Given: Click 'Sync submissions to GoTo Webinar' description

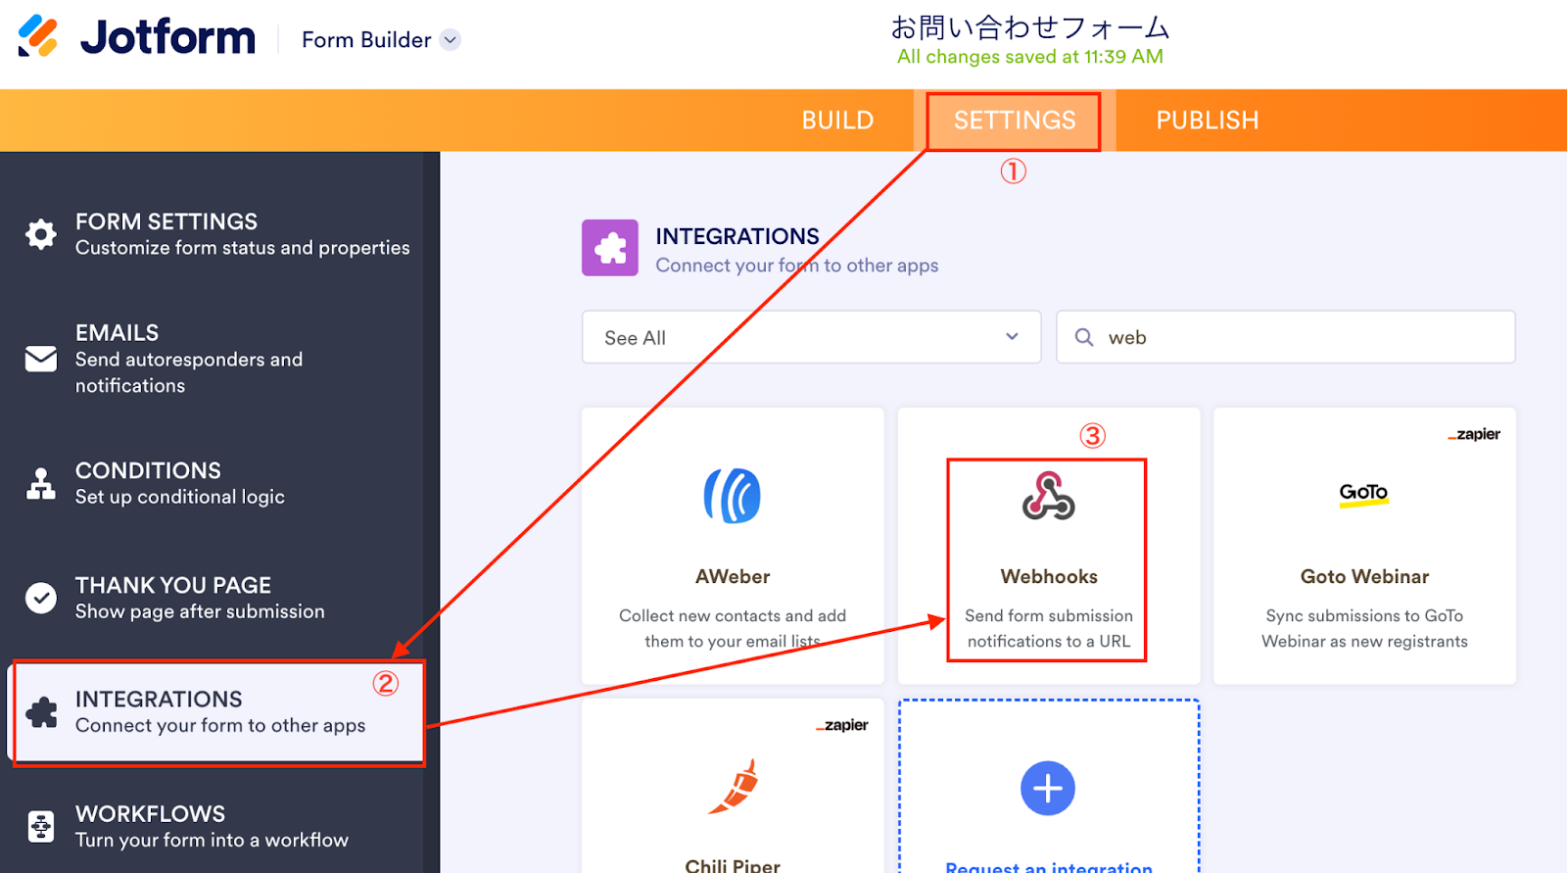Looking at the screenshot, I should click(1364, 628).
